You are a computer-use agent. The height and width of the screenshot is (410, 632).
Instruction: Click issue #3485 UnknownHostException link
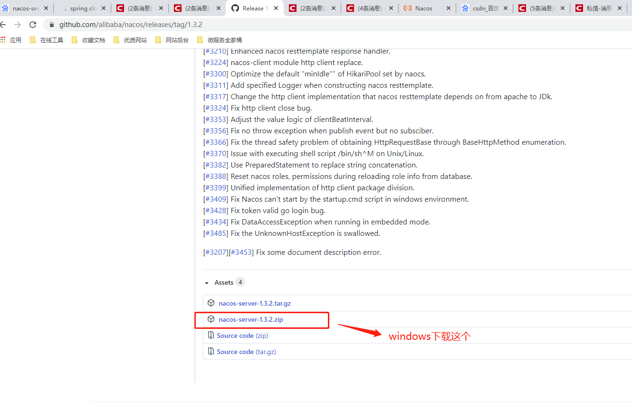click(x=215, y=233)
